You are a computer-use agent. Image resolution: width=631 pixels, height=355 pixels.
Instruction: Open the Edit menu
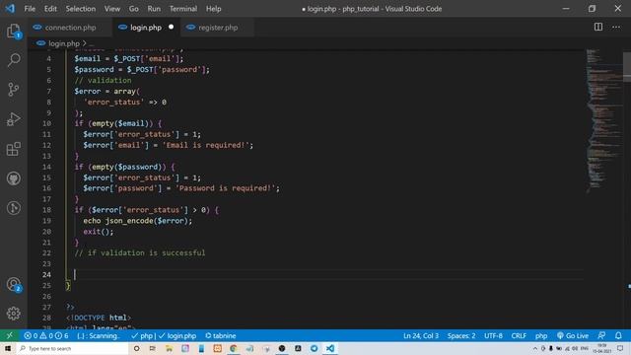[50, 9]
